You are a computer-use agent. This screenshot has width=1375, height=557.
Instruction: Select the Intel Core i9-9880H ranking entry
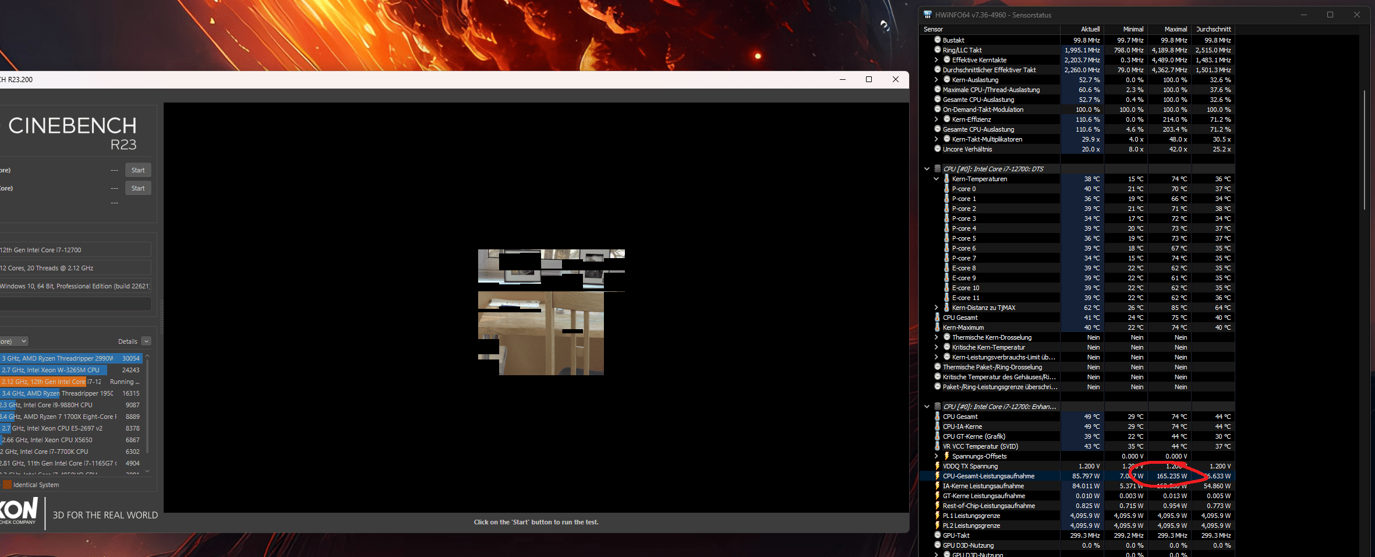[71, 405]
